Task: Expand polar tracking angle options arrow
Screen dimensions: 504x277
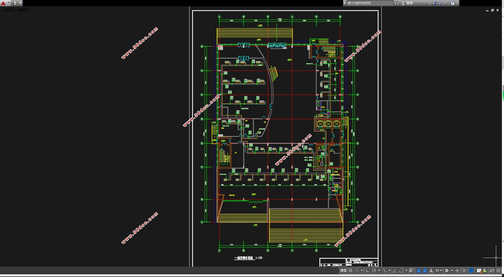Action: tap(379, 270)
